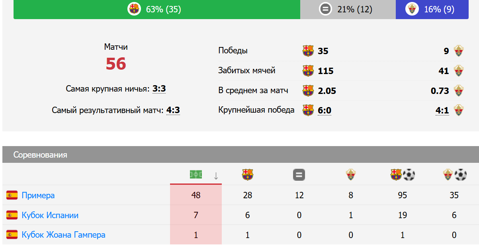
Task: Click the highest-scoring match 4:3 score
Action: point(173,110)
